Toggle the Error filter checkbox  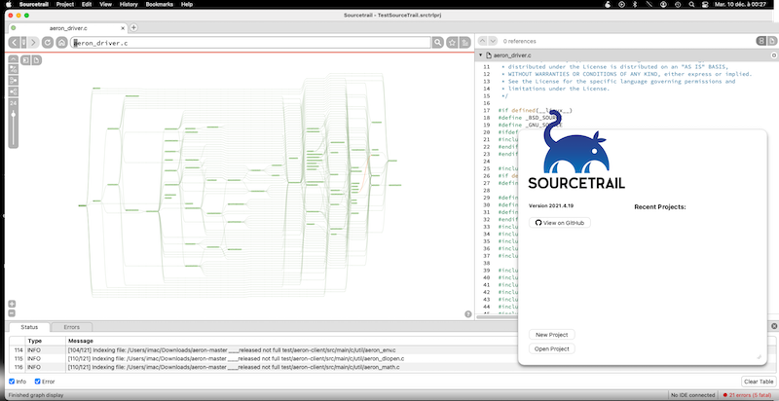[37, 382]
